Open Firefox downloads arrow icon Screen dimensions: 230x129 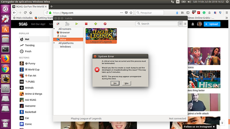tap(177, 13)
